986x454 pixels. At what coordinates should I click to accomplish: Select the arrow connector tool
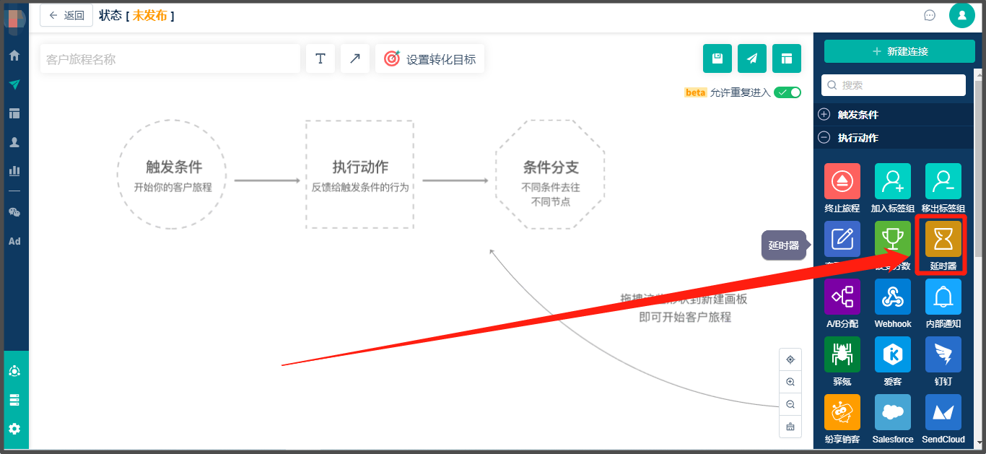355,58
